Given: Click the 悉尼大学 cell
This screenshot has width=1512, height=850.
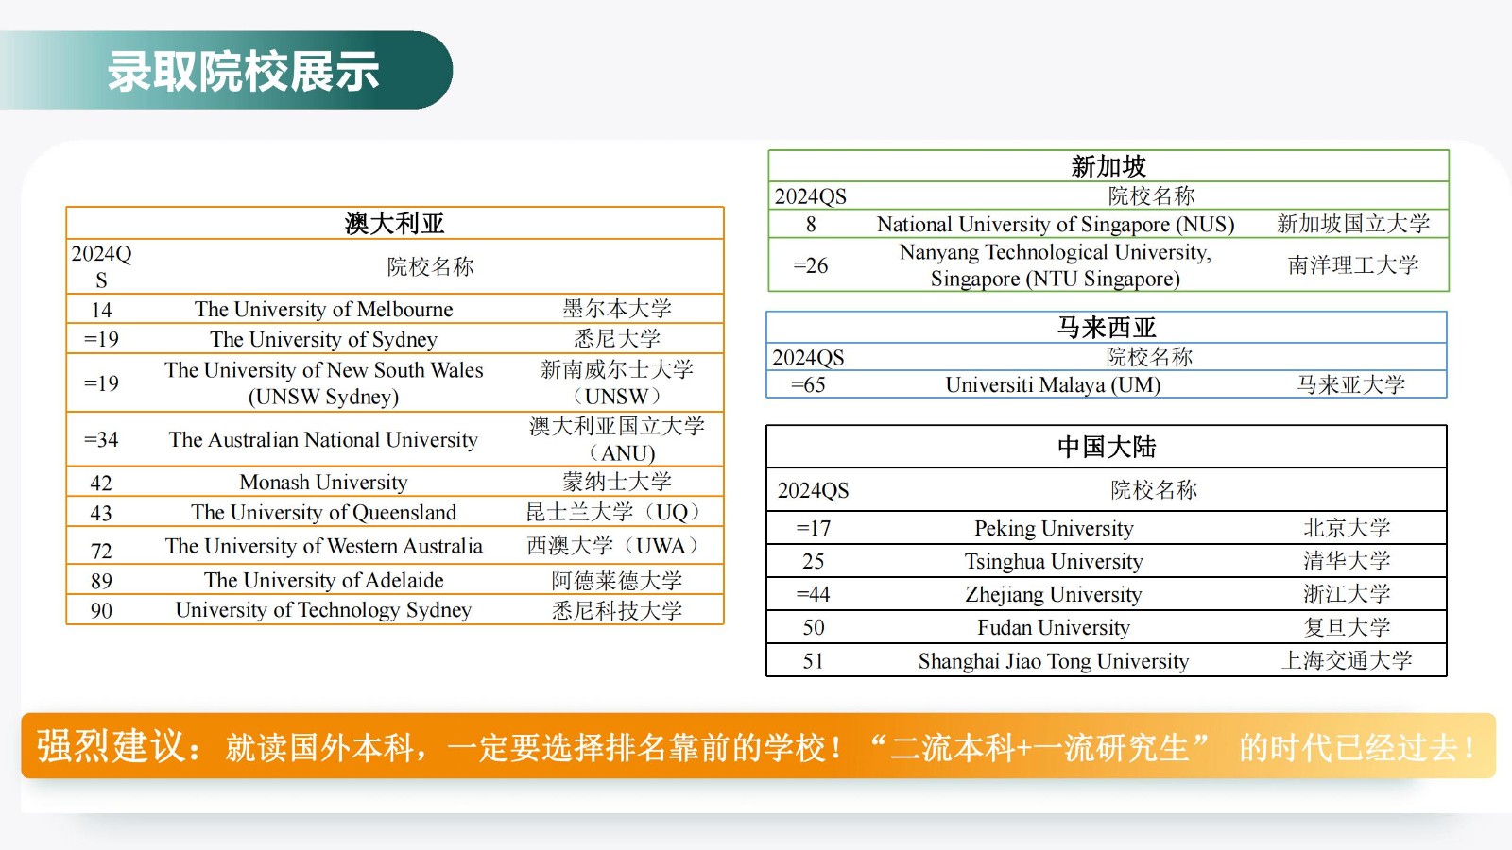Looking at the screenshot, I should pyautogui.click(x=617, y=339).
